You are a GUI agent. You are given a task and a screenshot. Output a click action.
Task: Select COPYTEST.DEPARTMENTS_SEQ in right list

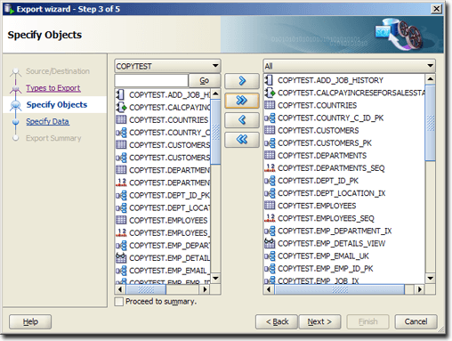pos(331,168)
